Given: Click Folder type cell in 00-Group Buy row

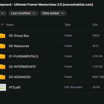Looking at the screenshot, I should coord(68,36).
